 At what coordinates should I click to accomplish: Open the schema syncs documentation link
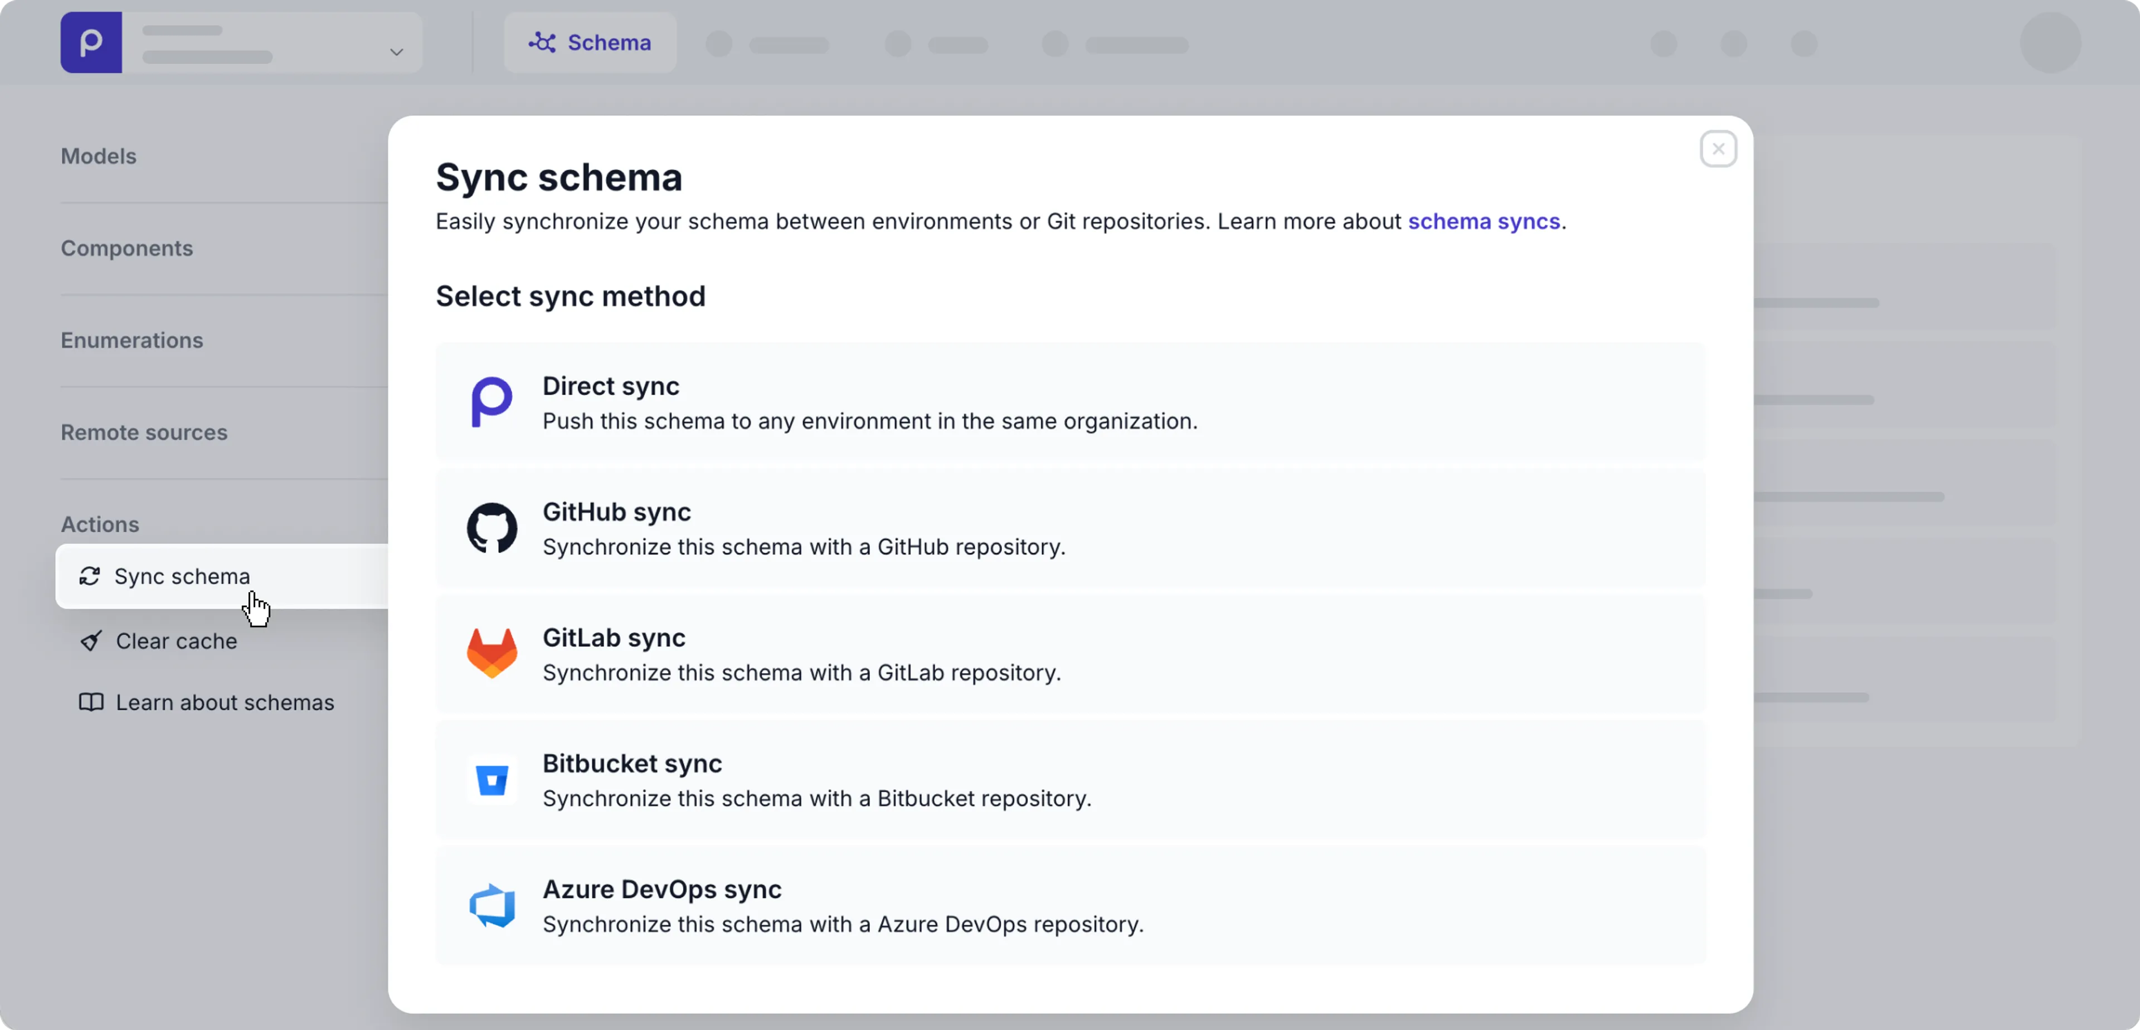(1484, 221)
